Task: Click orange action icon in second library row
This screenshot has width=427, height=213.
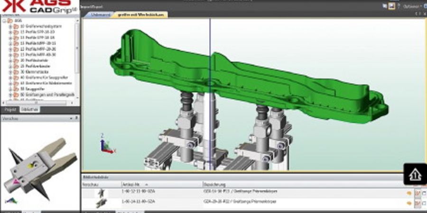Action: (x=408, y=203)
